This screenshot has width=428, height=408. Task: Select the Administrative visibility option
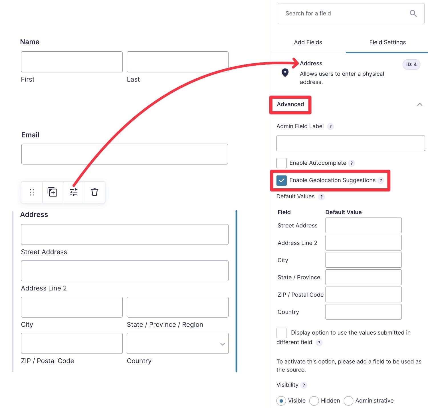tap(348, 401)
